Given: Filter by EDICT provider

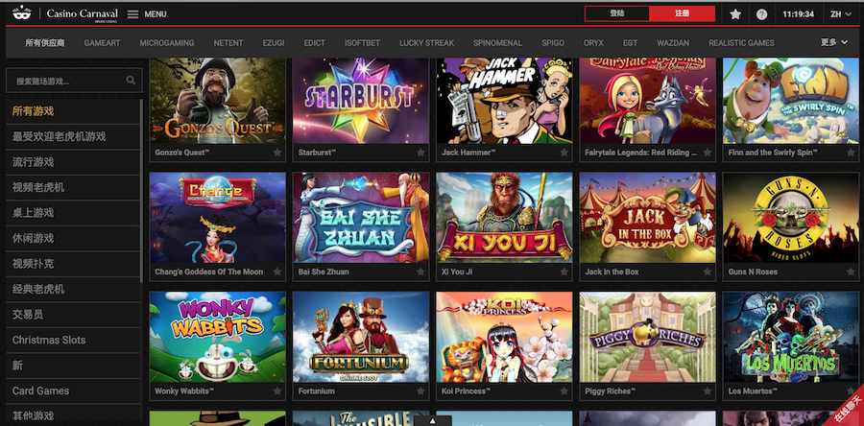Looking at the screenshot, I should 315,43.
